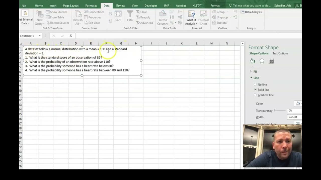Screen dimensions: 321x180
Task: Clear the current filter
Action: [141, 12]
